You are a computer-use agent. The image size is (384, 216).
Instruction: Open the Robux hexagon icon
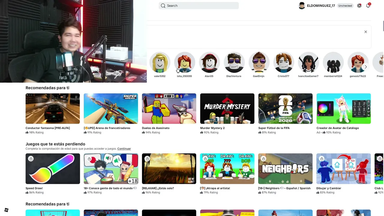click(359, 6)
